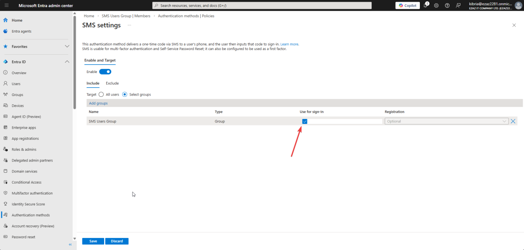The height and width of the screenshot is (250, 524).
Task: Select the SMS Users Group row name
Action: 102,121
